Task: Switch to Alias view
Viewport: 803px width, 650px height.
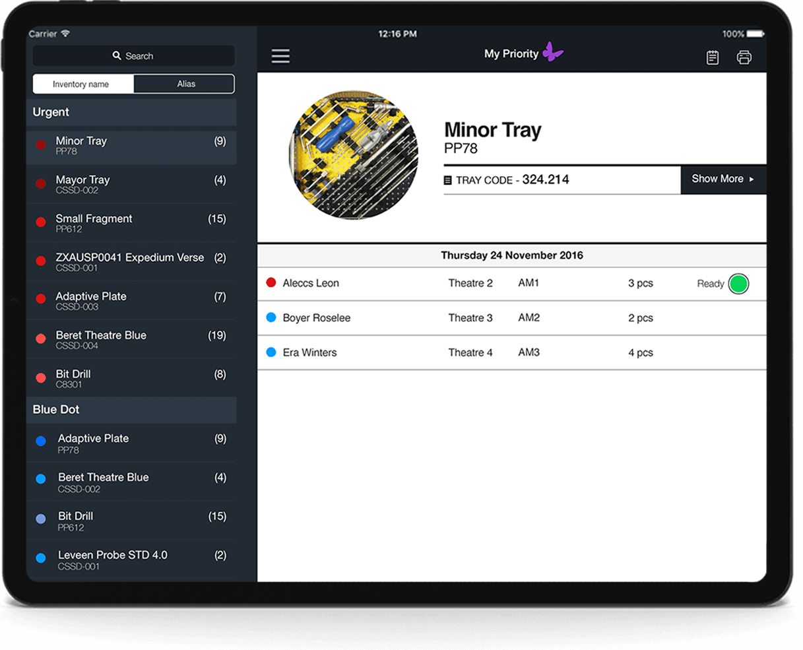Action: [185, 84]
